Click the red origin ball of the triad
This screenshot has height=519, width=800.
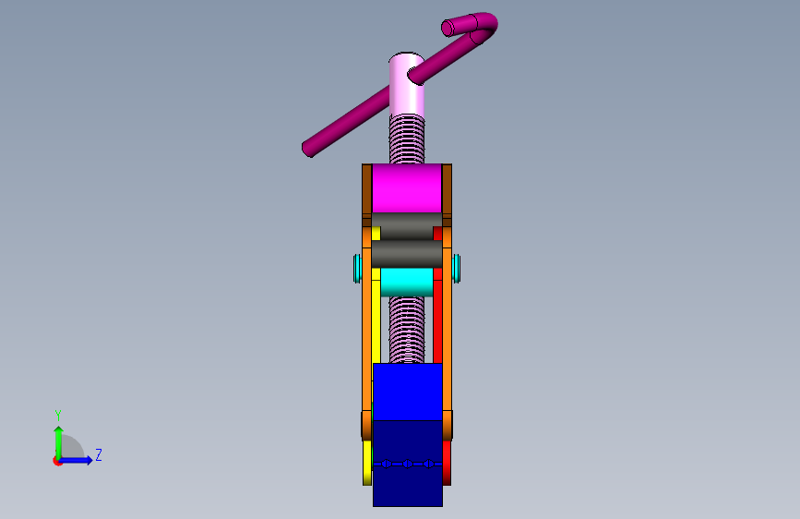[57, 461]
